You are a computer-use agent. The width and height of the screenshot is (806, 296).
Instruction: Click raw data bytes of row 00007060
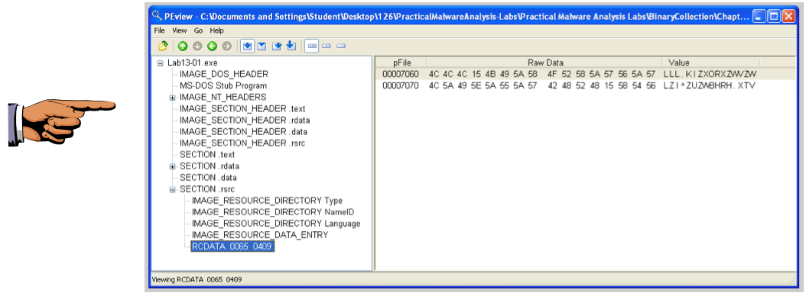[541, 75]
